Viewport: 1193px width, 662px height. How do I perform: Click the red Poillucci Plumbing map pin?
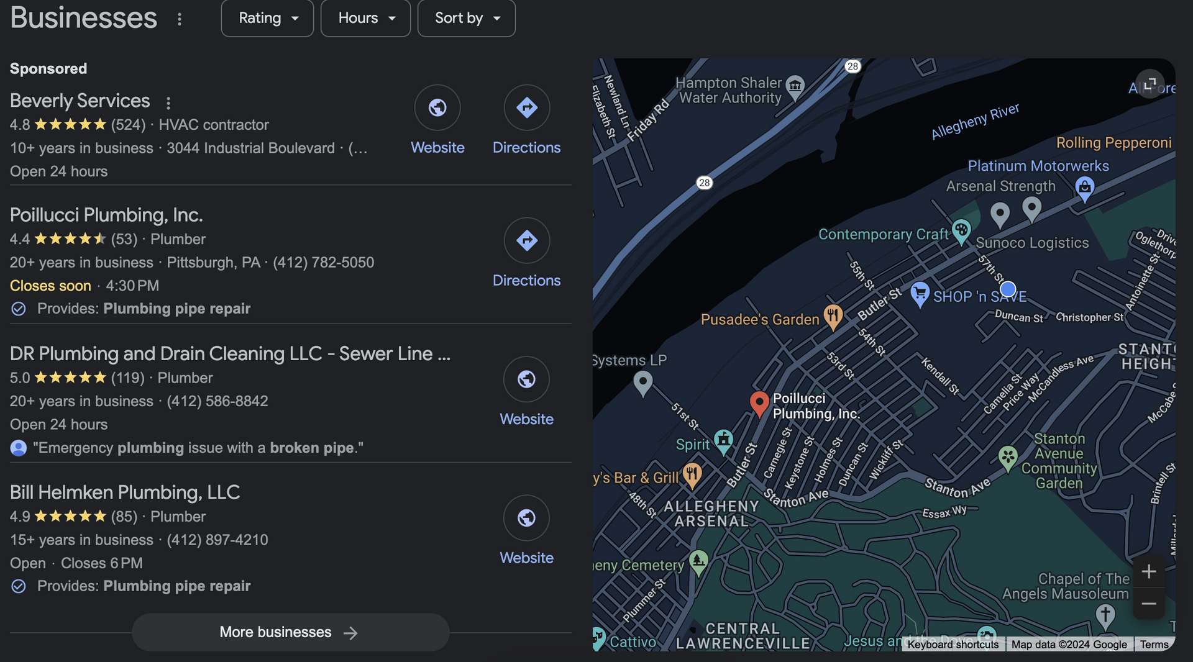(x=759, y=404)
